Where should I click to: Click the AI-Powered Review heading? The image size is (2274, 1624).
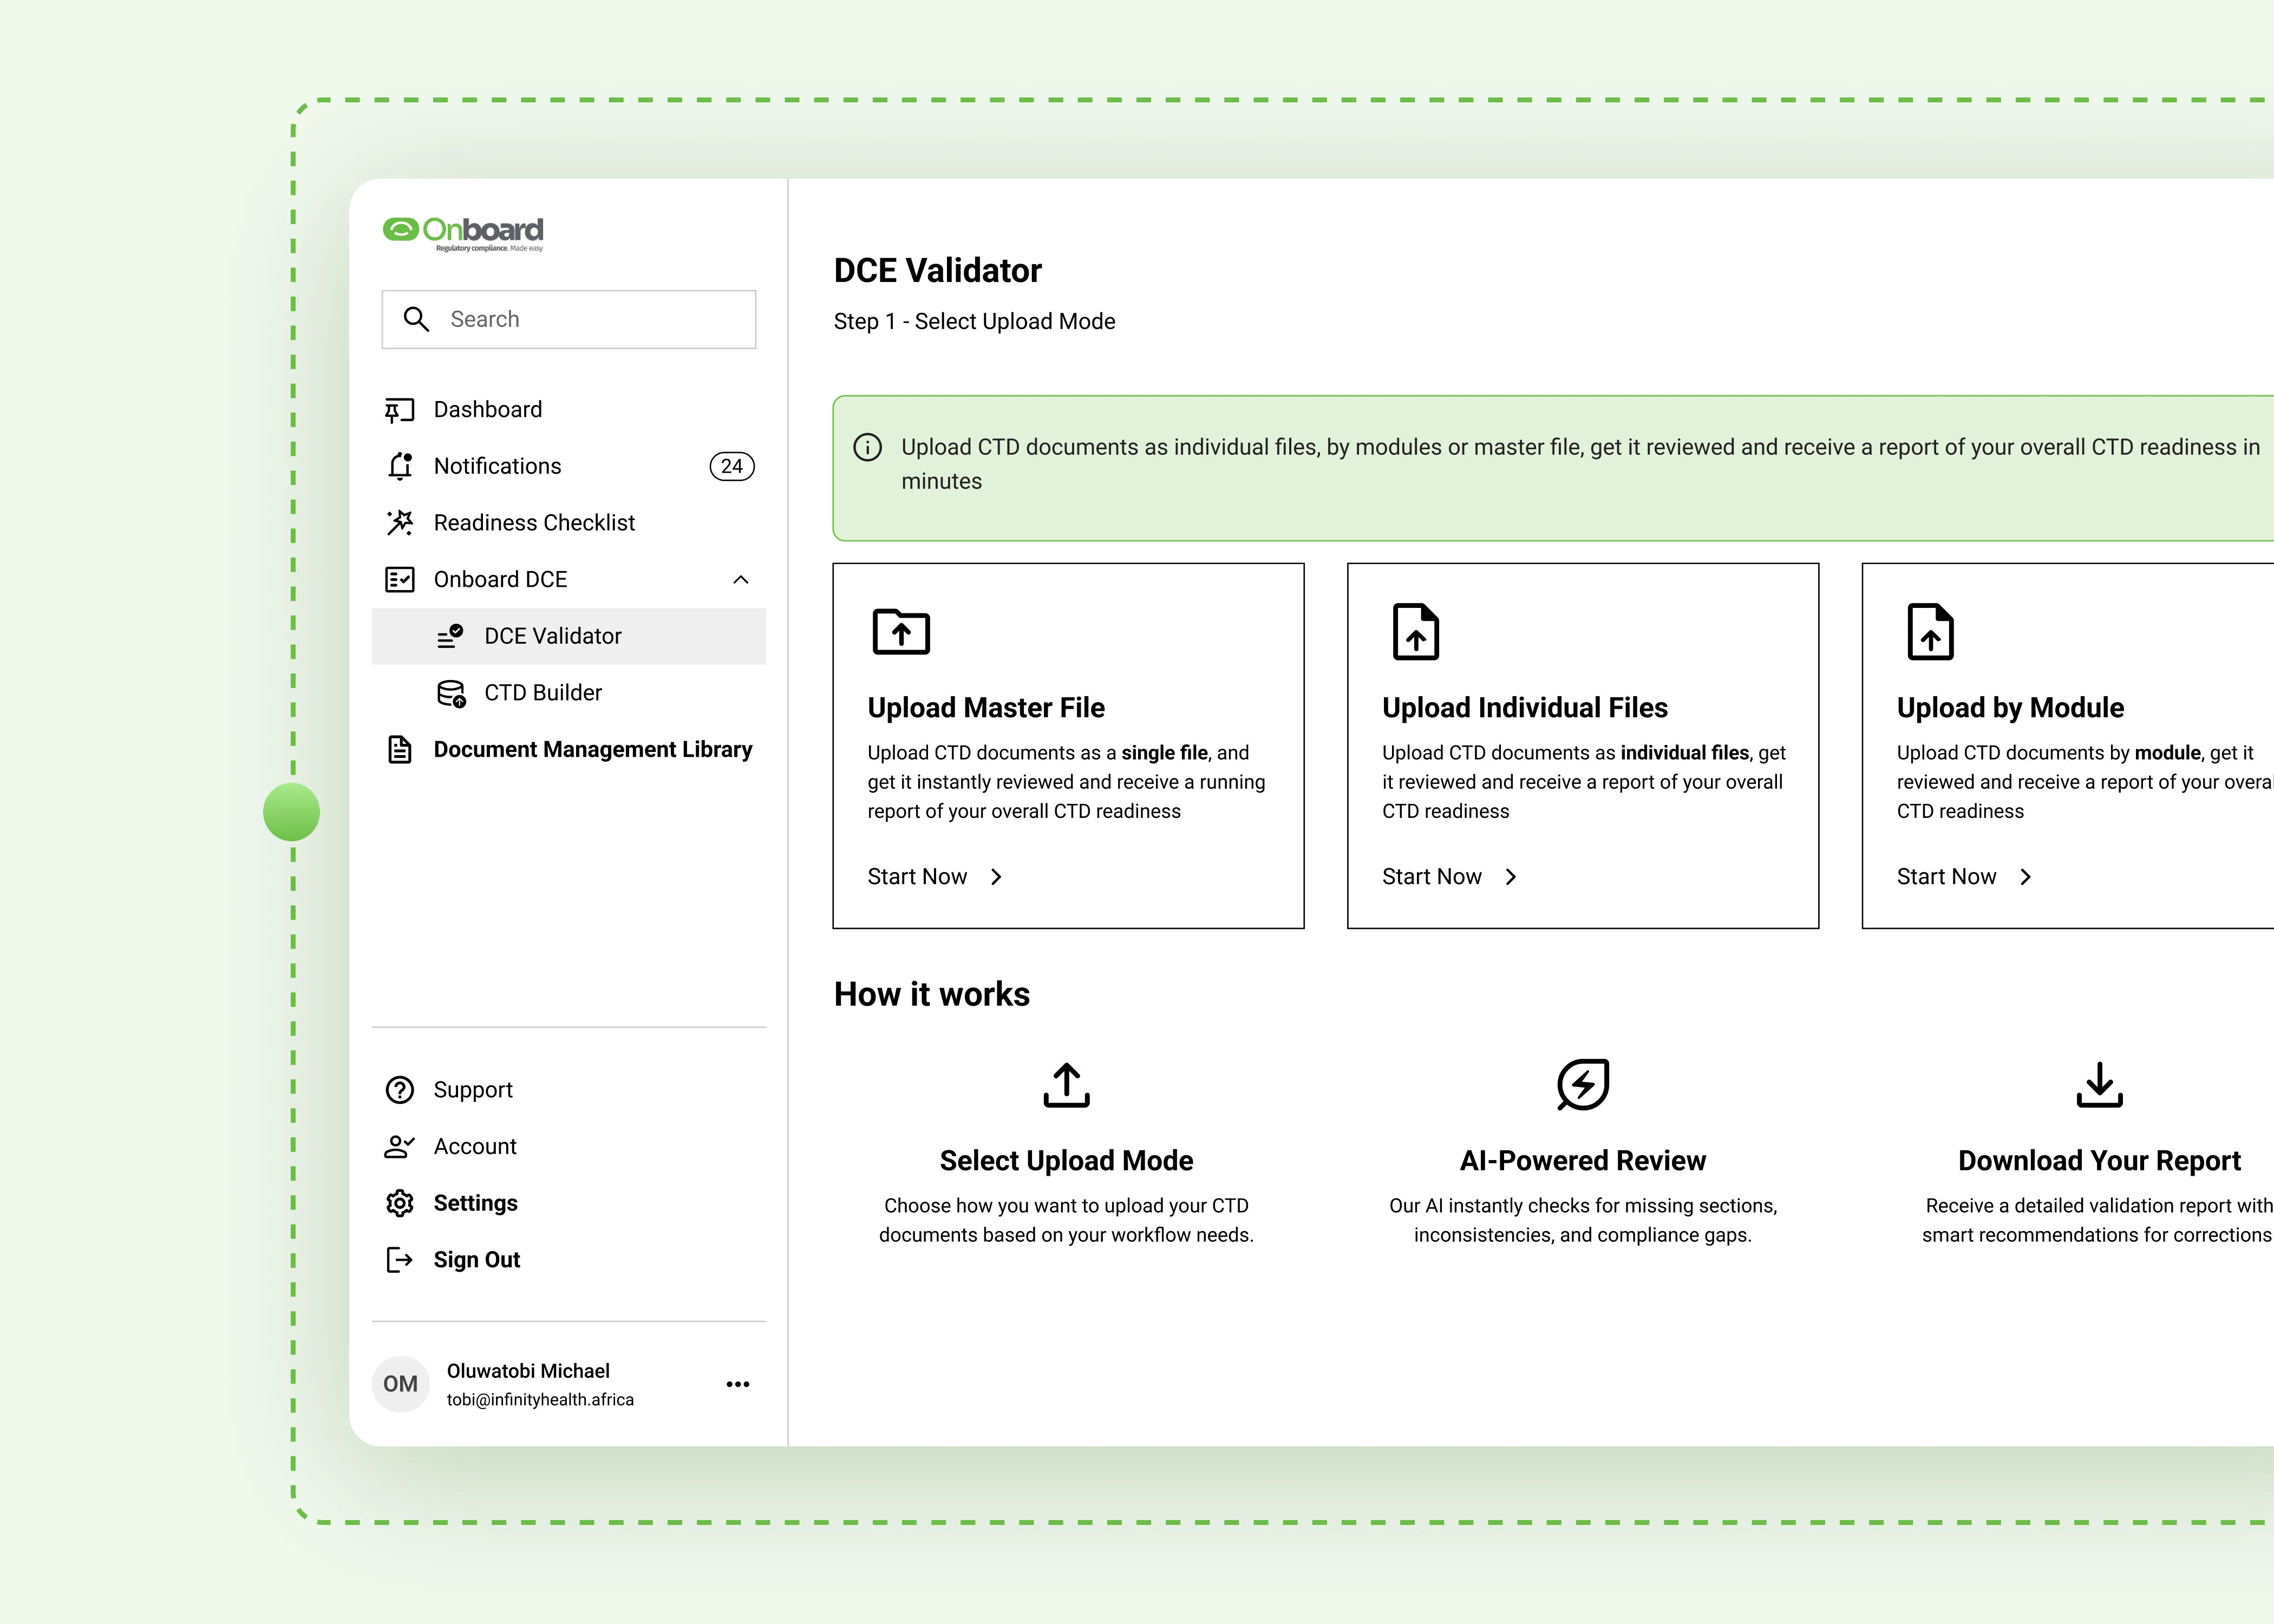pos(1583,1161)
